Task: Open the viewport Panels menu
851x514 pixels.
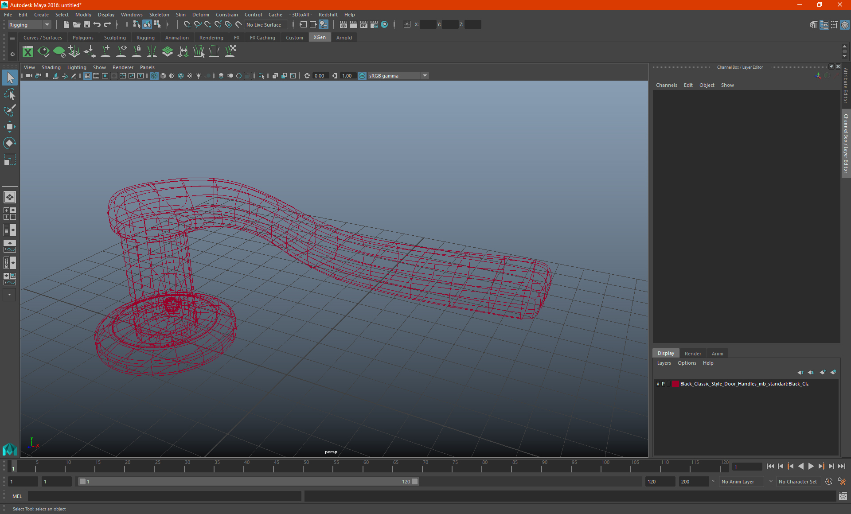Action: click(147, 67)
